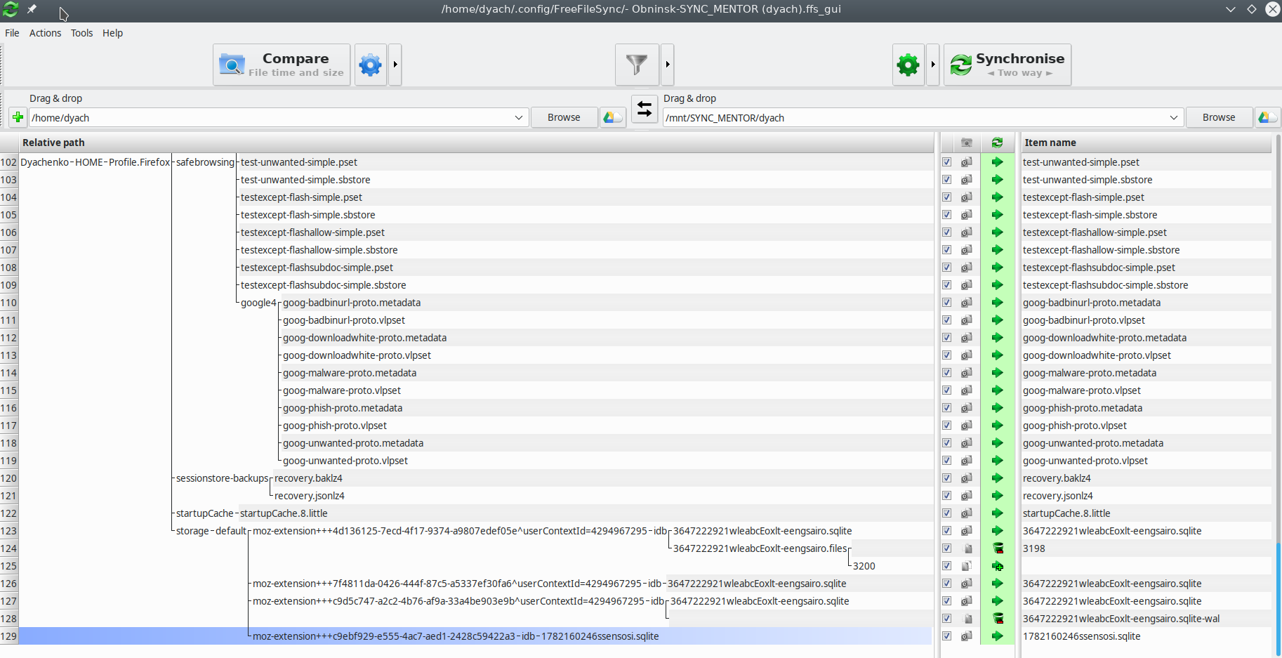Image resolution: width=1282 pixels, height=658 pixels.
Task: Click sync arrow for 1782160246ssensosi.sqlite
Action: (x=997, y=636)
